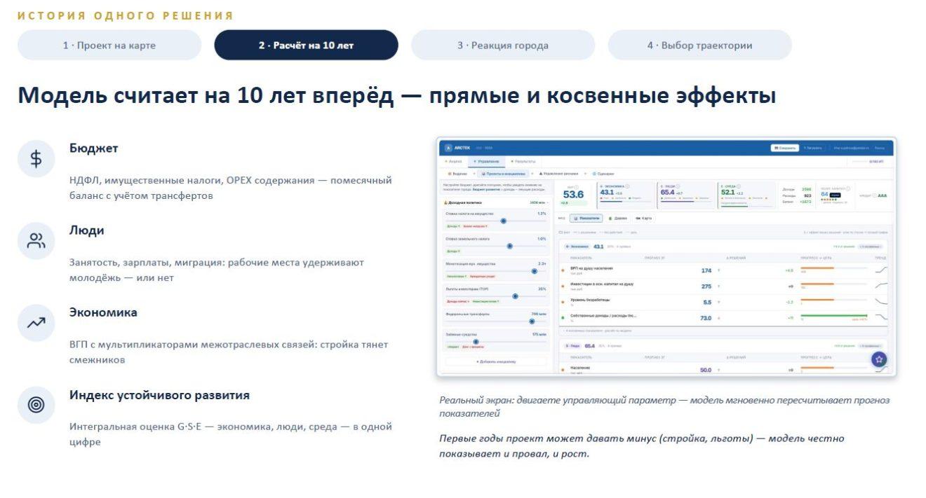Image resolution: width=926 pixels, height=498 pixels.
Task: Open step 1 Проект на карте
Action: click(109, 46)
